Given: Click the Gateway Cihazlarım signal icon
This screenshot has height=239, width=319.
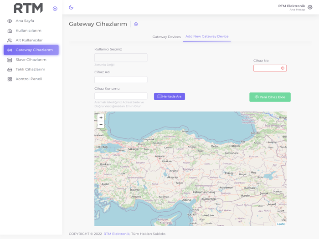Looking at the screenshot, I should click(x=10, y=50).
